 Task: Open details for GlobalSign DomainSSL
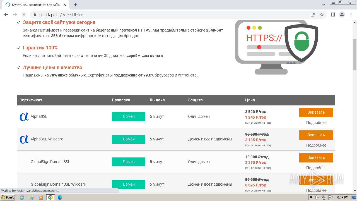(316, 168)
